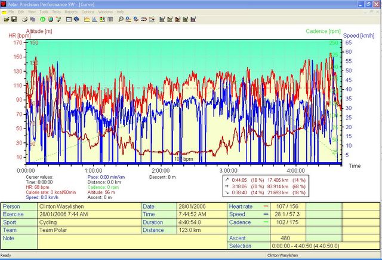This screenshot has width=382, height=260.
Task: Click the Altitude [m] axis label
Action: 39,31
